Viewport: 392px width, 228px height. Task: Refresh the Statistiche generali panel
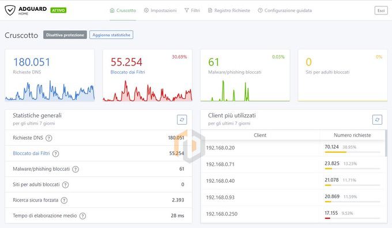182,119
